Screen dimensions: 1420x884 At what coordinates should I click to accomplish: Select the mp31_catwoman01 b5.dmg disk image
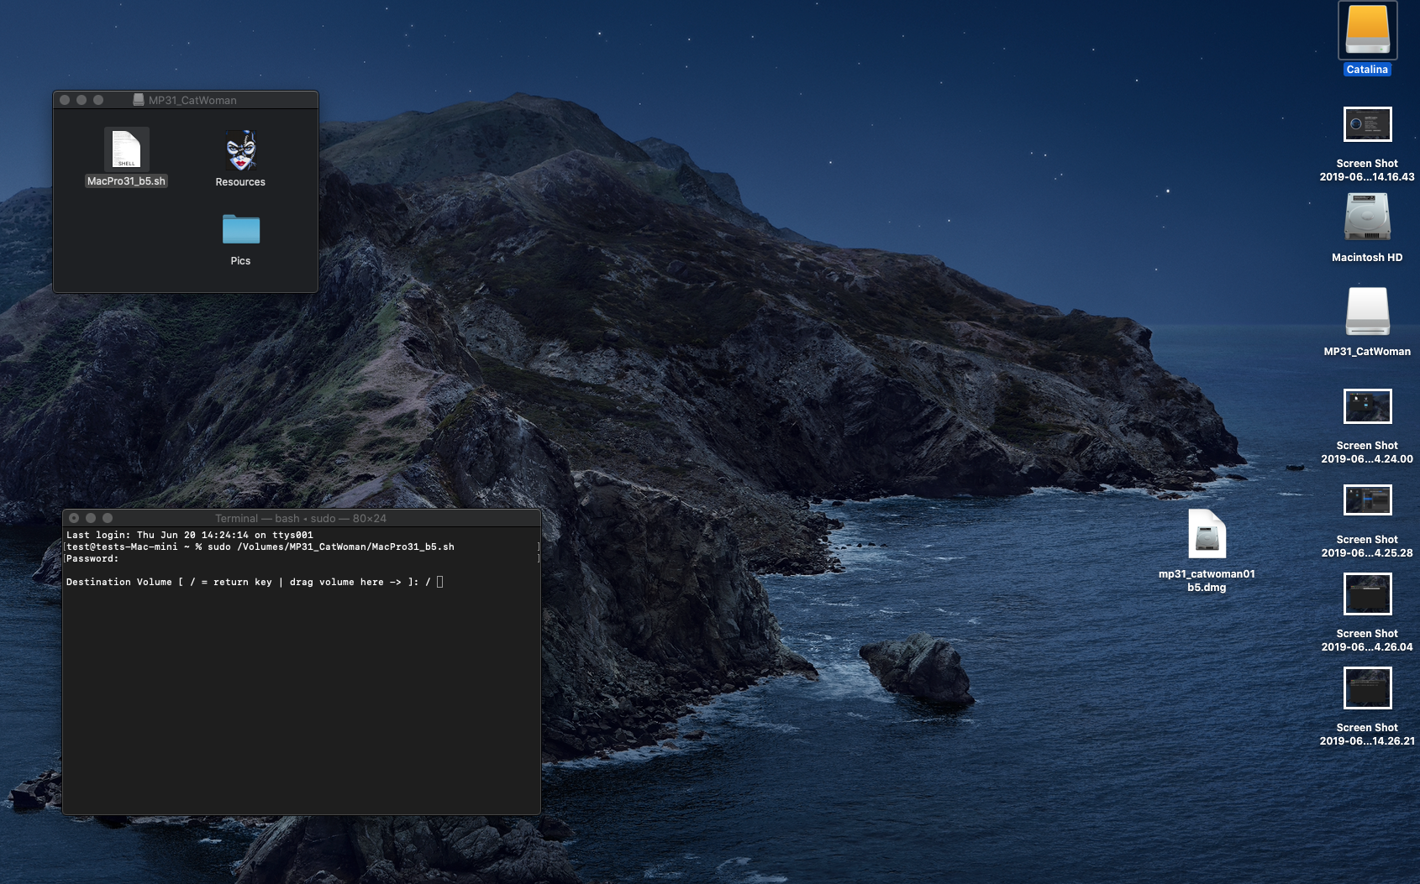(x=1207, y=534)
